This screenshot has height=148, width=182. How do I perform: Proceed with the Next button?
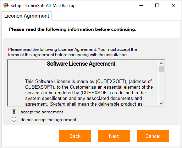coord(114,136)
